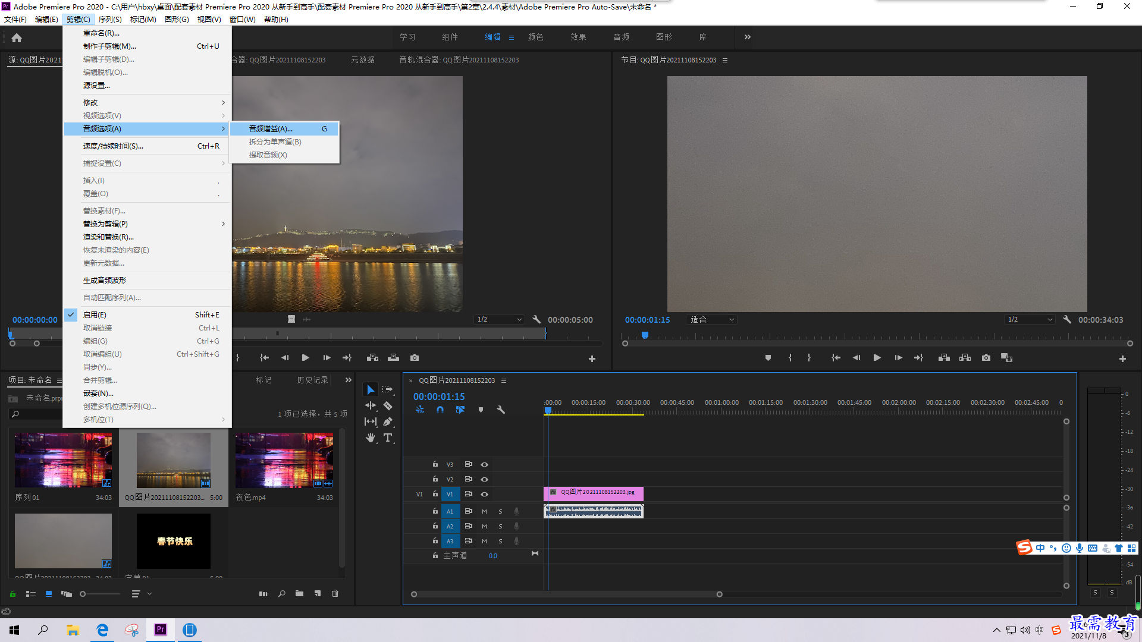Toggle V3 track output eye
The width and height of the screenshot is (1142, 642).
484,464
